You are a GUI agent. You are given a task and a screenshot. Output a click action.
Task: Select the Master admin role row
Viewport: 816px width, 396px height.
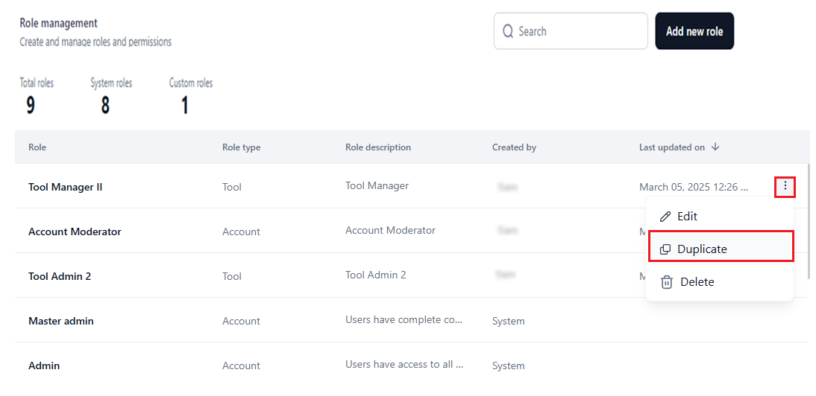click(x=61, y=321)
